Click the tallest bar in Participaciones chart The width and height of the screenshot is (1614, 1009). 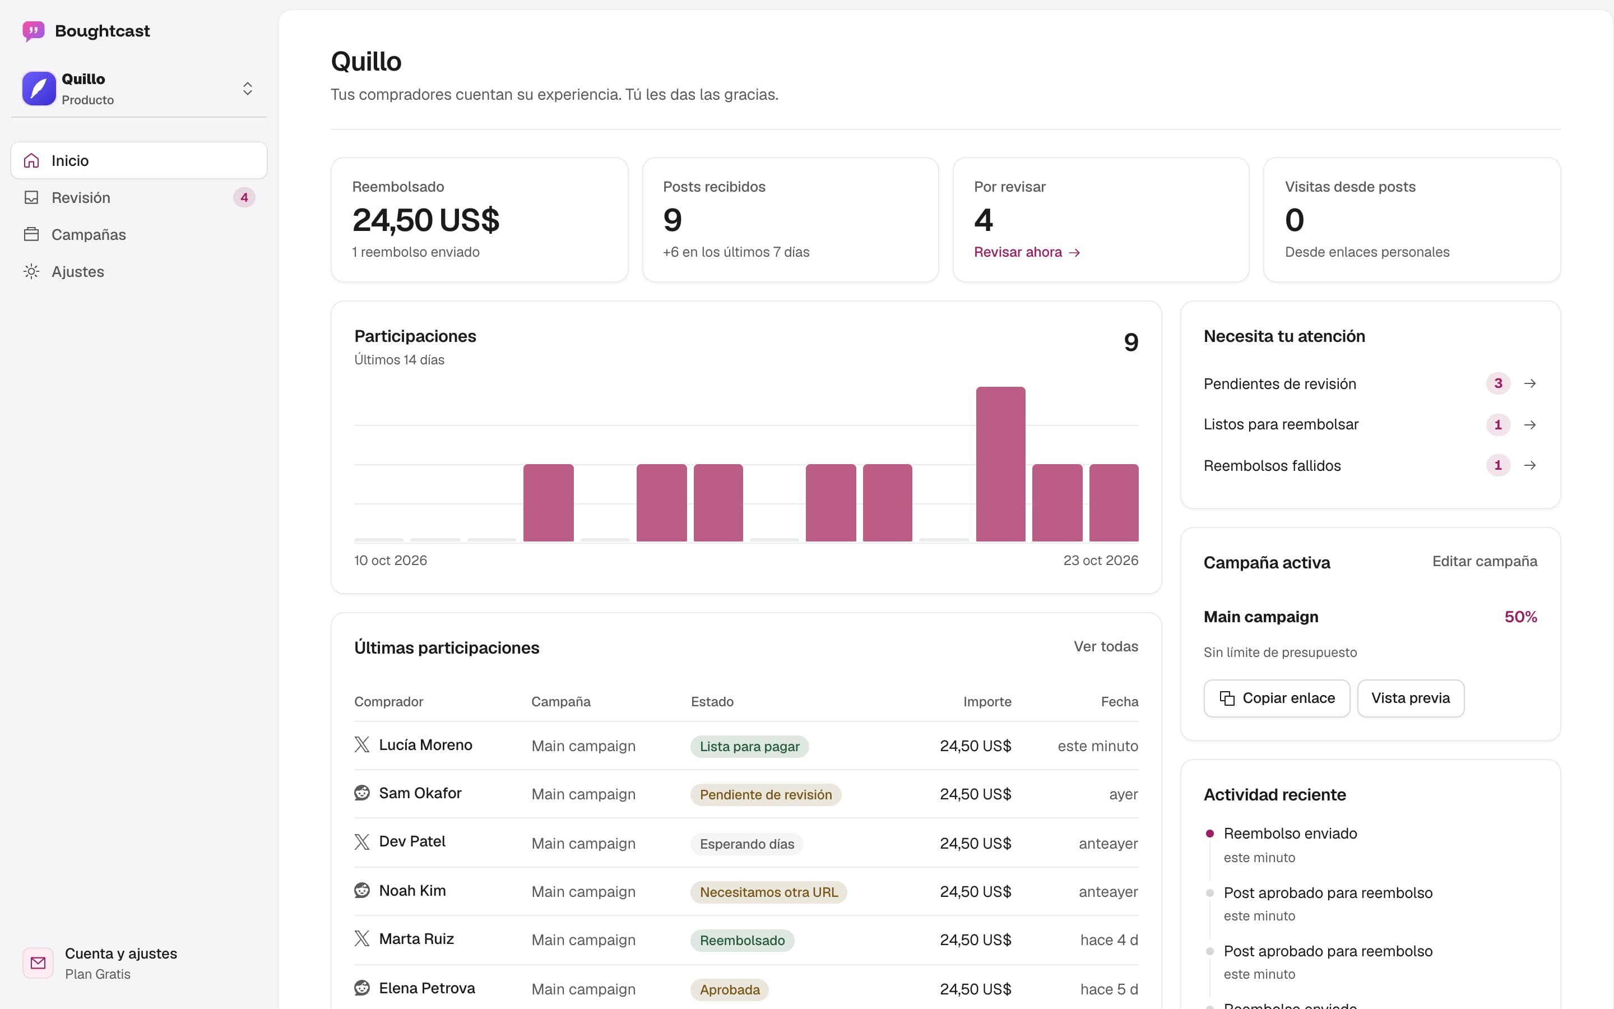click(1000, 464)
